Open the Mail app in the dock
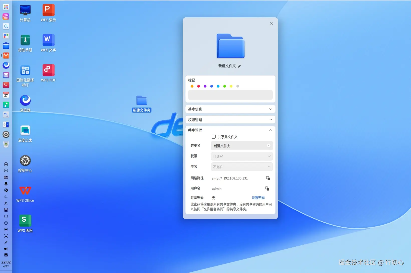 pyautogui.click(x=6, y=75)
